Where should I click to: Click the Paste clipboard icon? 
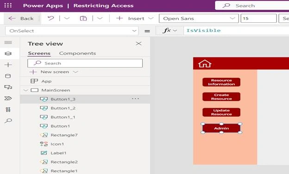[x=83, y=18]
